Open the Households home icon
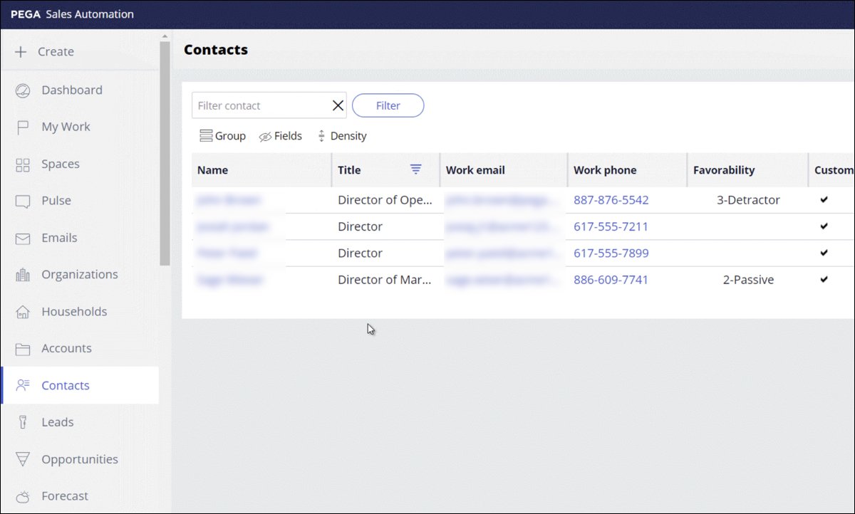The image size is (855, 514). pyautogui.click(x=23, y=312)
